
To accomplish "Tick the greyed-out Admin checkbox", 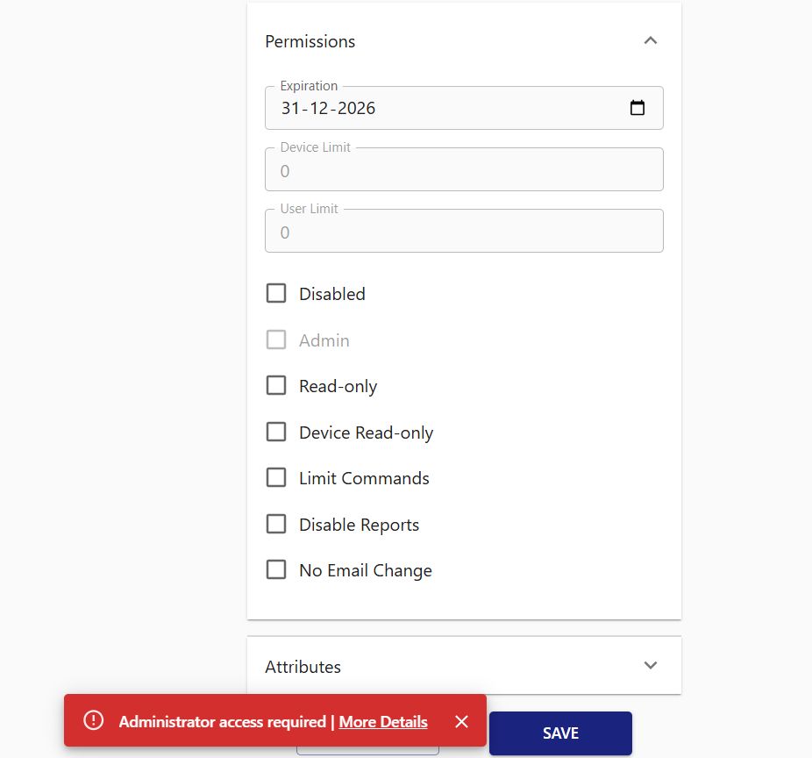I will (276, 340).
